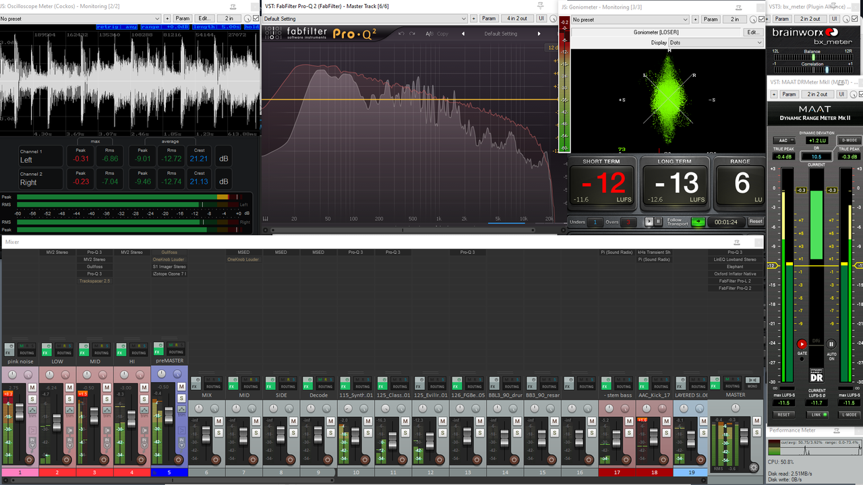Arm record on the MIX track
863x485 pixels.
[x=215, y=459]
